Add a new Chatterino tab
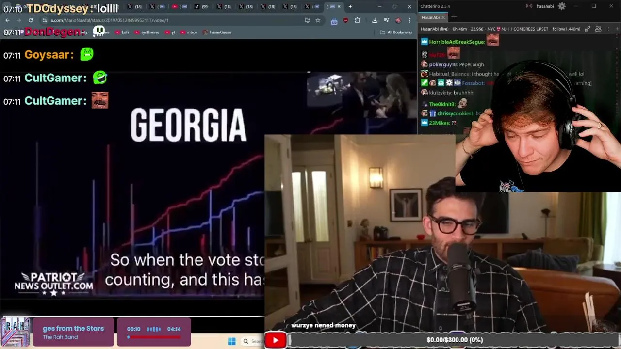621x349 pixels. 454,17
